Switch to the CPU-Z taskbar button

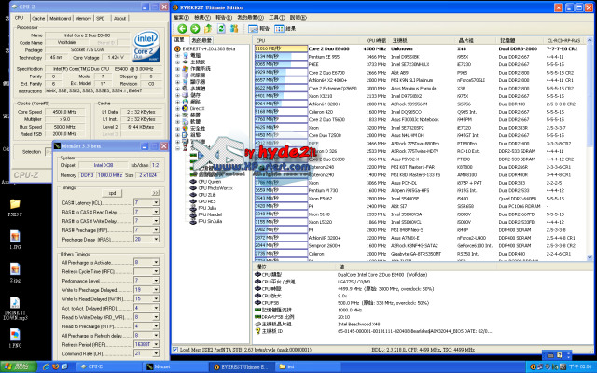107,366
